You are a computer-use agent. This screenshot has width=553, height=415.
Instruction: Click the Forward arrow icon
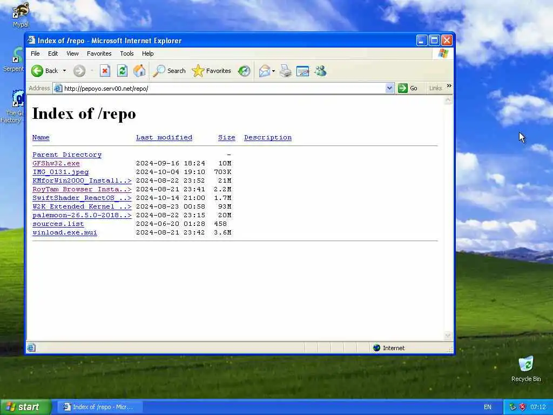[79, 71]
